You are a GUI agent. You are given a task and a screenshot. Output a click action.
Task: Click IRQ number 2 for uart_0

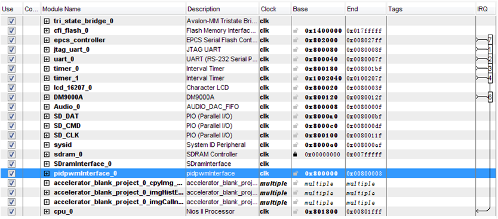490,59
